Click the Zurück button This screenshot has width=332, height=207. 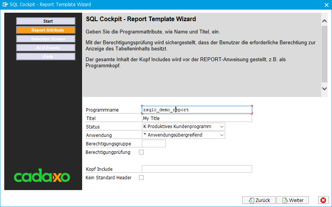pyautogui.click(x=259, y=200)
